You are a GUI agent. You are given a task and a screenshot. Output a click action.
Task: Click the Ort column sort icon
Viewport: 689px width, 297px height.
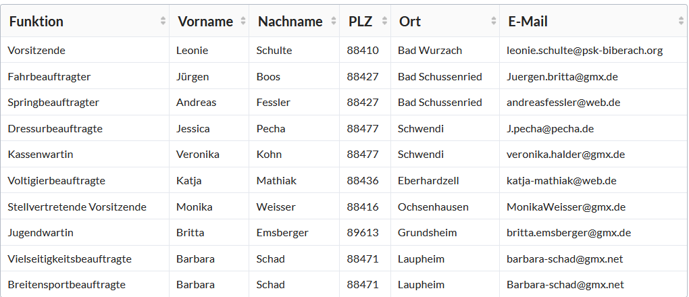click(x=494, y=21)
